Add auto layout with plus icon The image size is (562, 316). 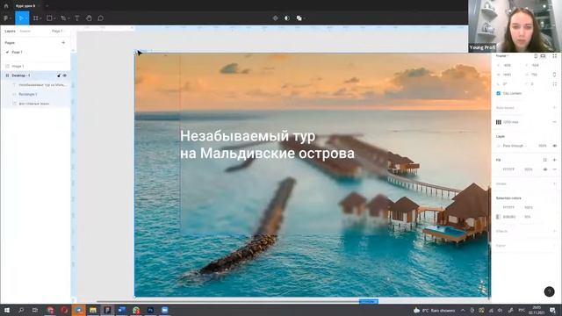[554, 107]
